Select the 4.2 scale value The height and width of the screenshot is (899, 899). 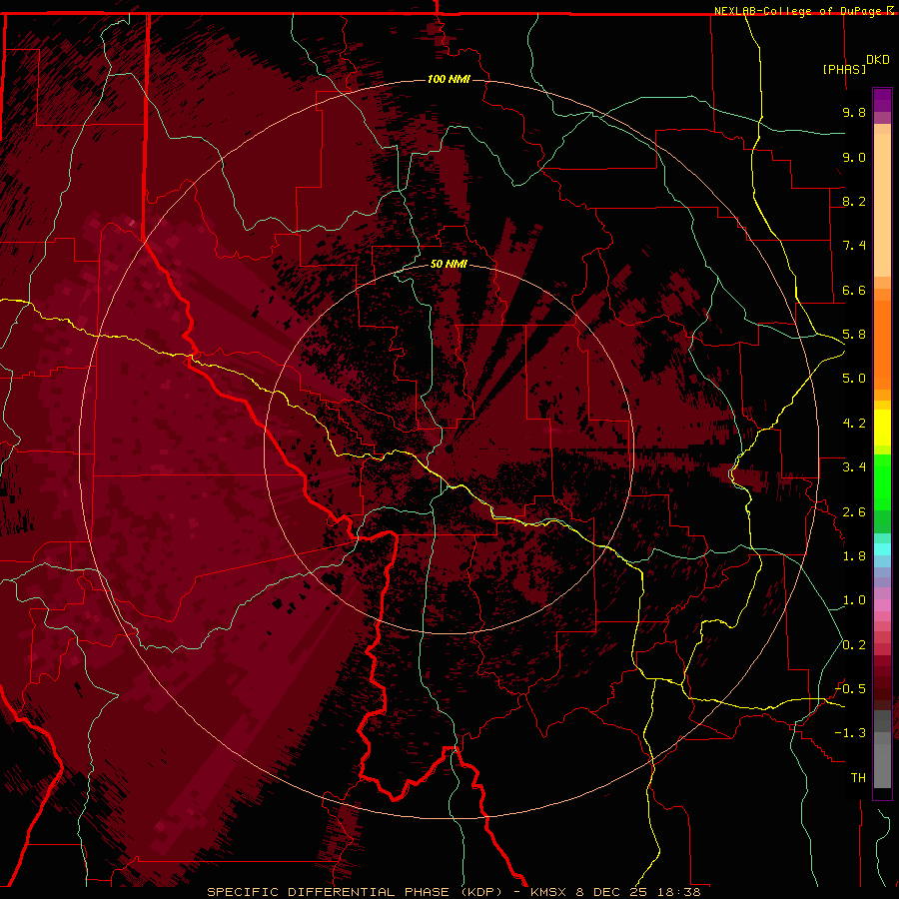pos(854,424)
